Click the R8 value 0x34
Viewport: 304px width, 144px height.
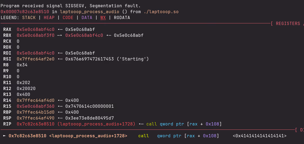click(22, 65)
